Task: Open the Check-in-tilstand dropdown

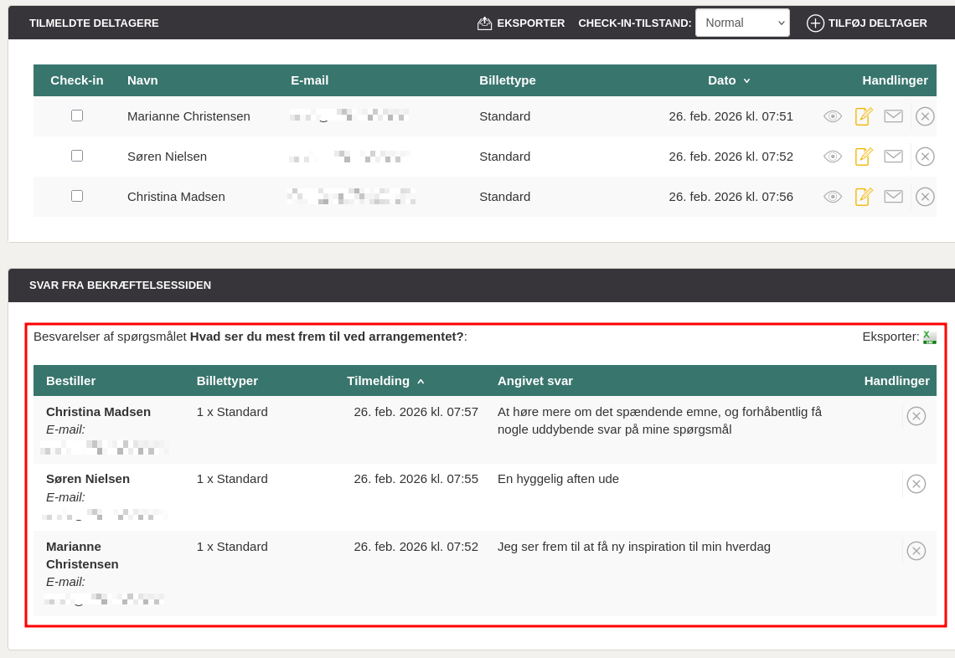Action: point(741,23)
